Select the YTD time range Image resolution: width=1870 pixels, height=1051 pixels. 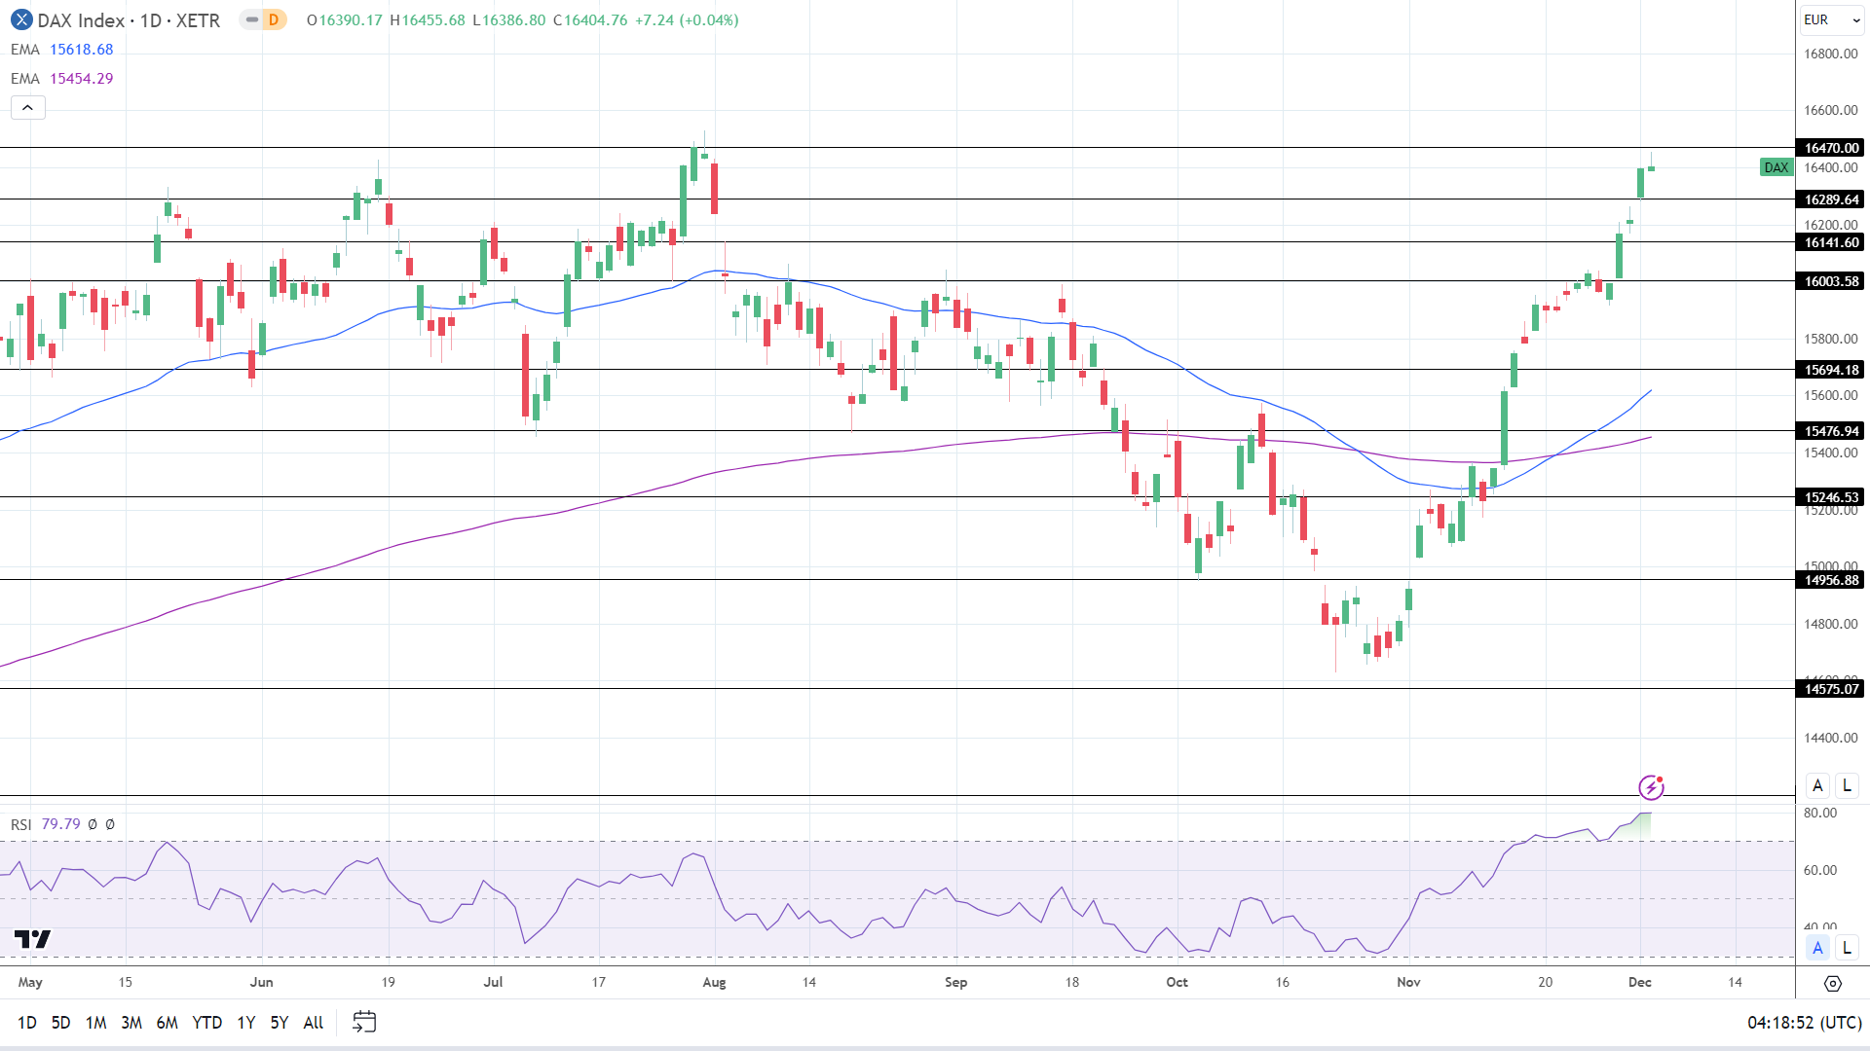(207, 1023)
